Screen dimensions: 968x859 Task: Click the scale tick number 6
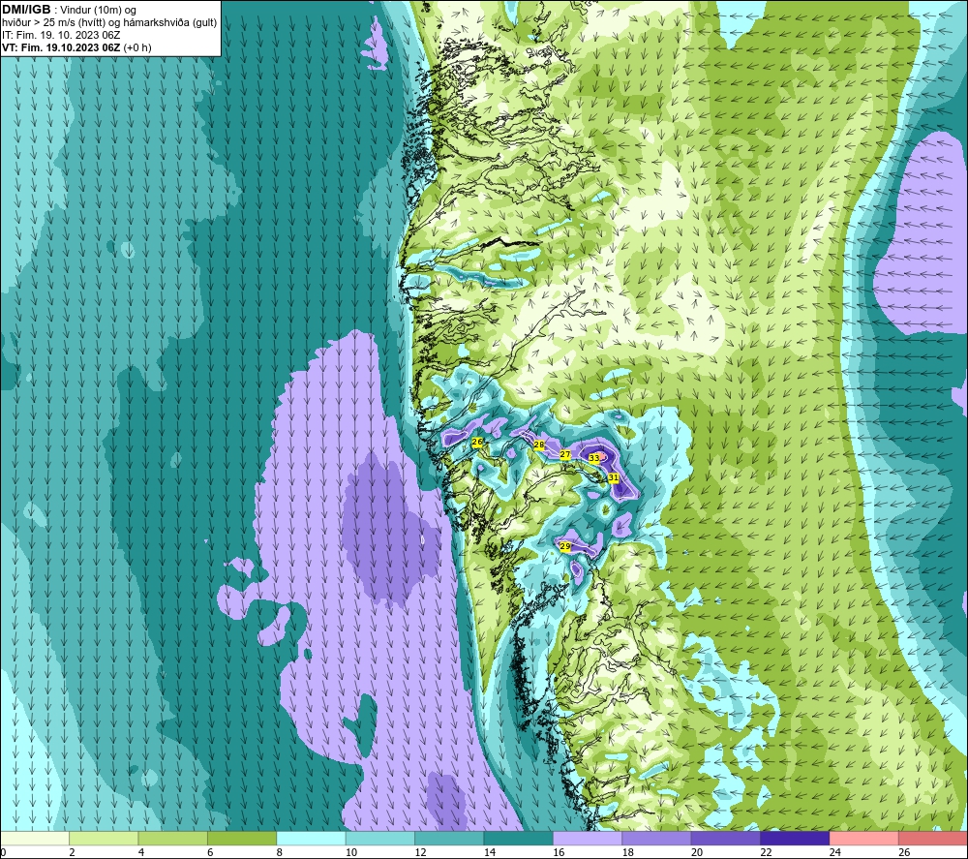tap(210, 852)
